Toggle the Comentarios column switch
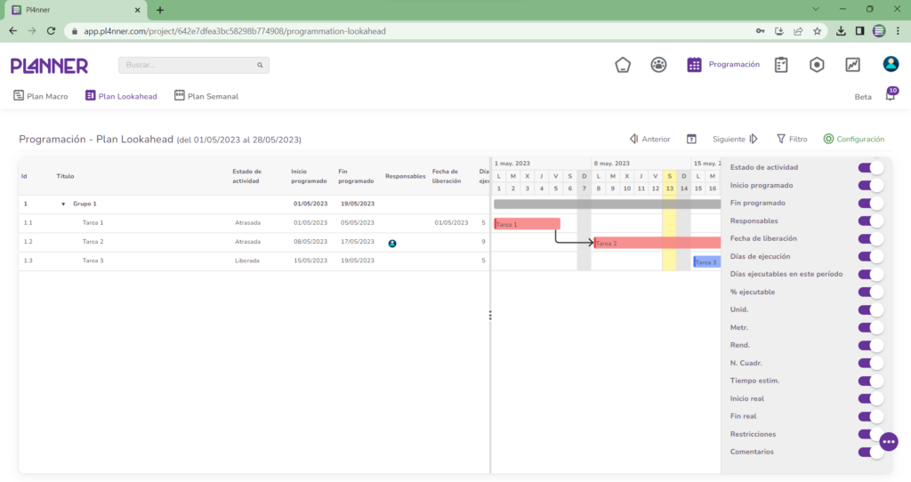 coord(870,453)
